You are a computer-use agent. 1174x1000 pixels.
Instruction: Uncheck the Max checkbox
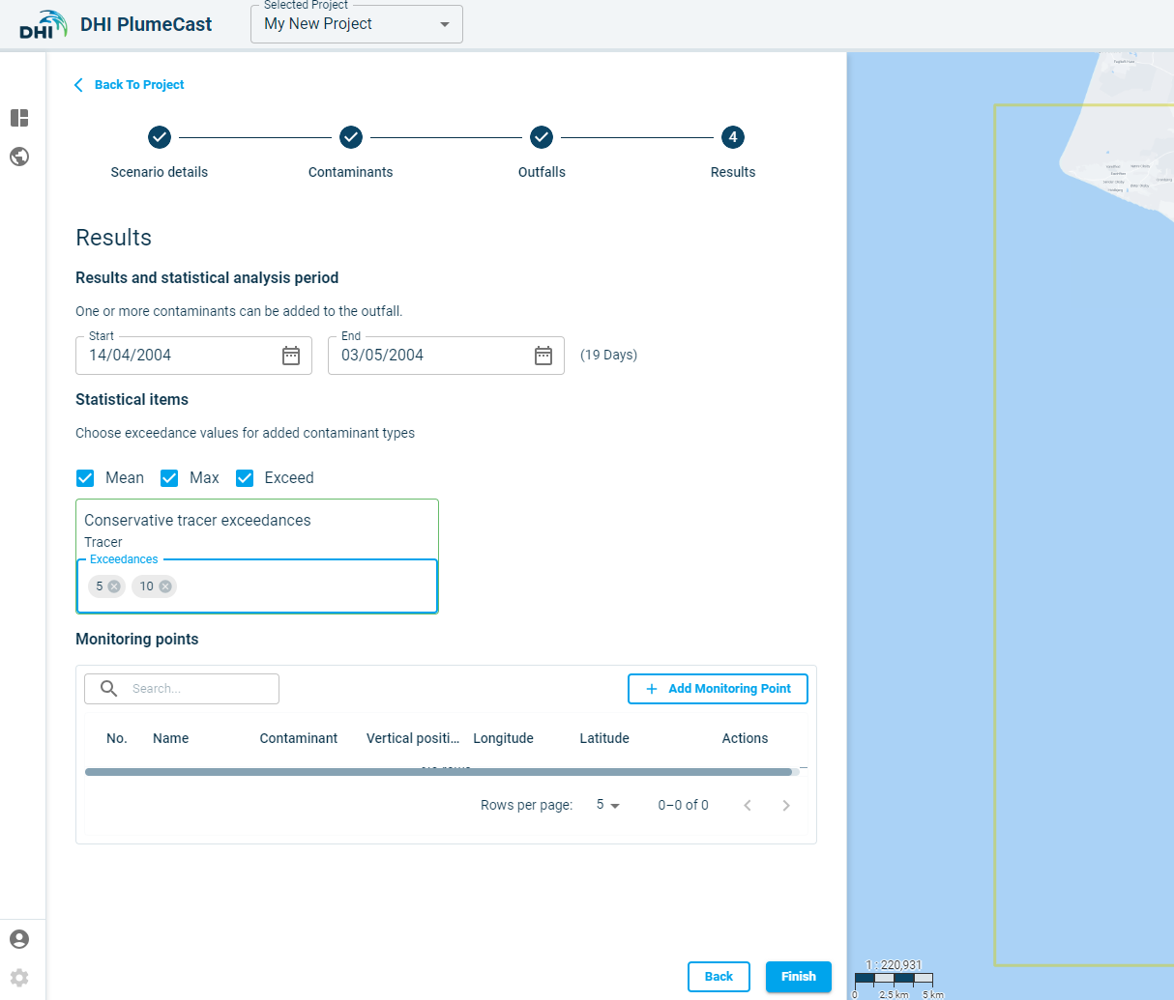pyautogui.click(x=169, y=478)
